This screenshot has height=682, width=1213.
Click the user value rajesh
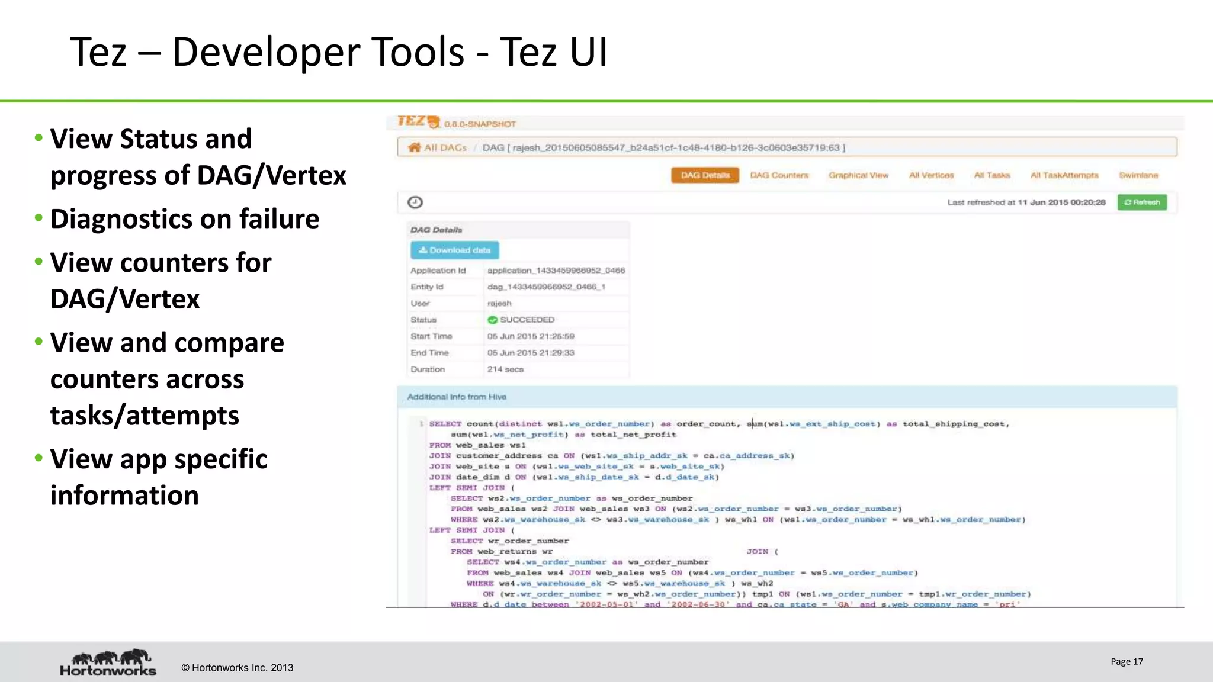pos(499,303)
